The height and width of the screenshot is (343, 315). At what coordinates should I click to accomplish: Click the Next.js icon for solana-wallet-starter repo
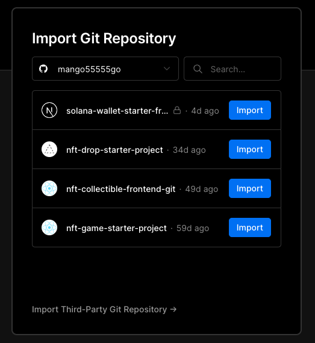[49, 110]
